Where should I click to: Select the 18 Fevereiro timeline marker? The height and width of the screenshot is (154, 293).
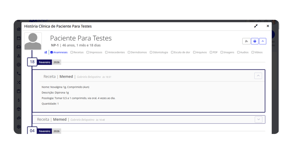point(32,62)
